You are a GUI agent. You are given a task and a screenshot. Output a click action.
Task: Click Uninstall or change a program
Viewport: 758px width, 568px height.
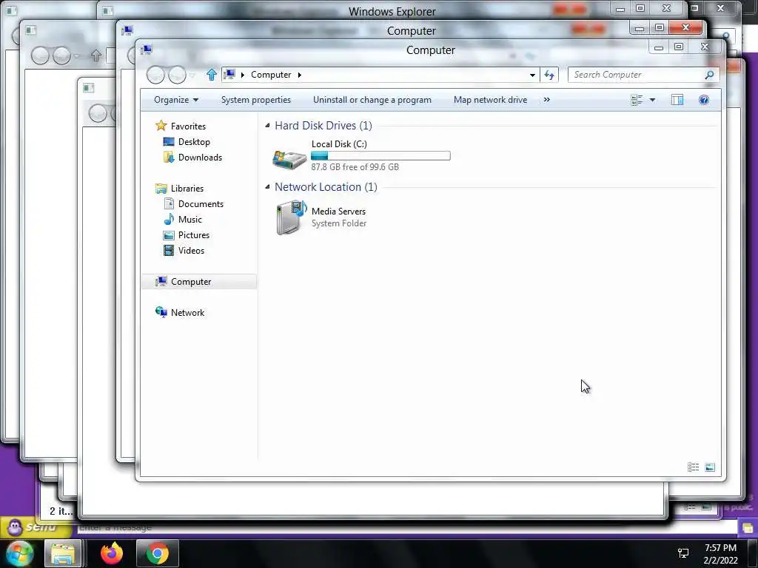click(x=372, y=100)
